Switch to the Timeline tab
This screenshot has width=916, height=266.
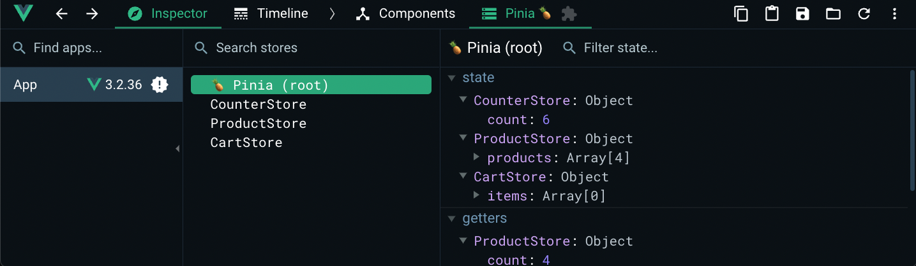pos(271,13)
